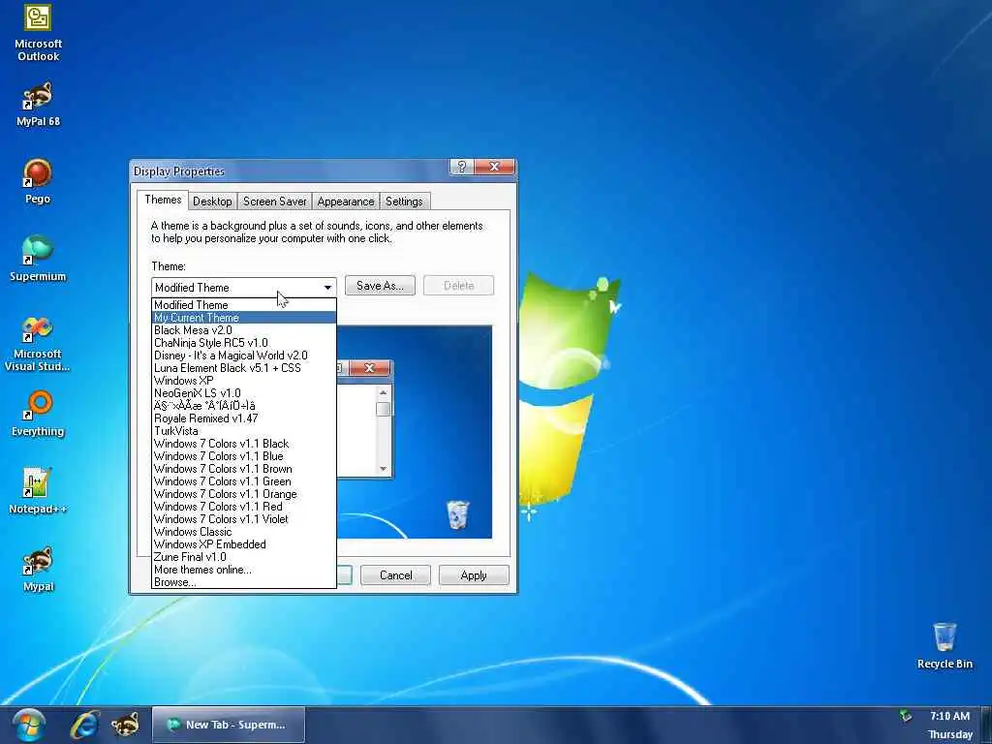Choose Windows 7 Colors v1.1 Red
Viewport: 992px width, 744px height.
tap(244, 506)
